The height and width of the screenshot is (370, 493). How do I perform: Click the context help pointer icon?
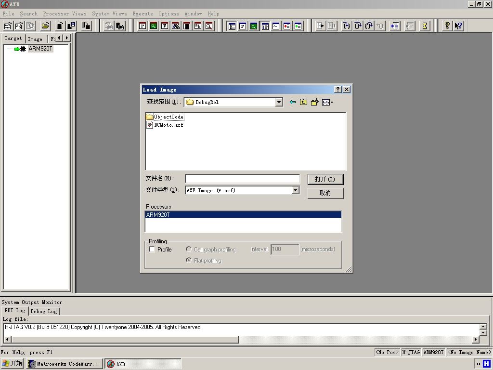[x=458, y=26]
